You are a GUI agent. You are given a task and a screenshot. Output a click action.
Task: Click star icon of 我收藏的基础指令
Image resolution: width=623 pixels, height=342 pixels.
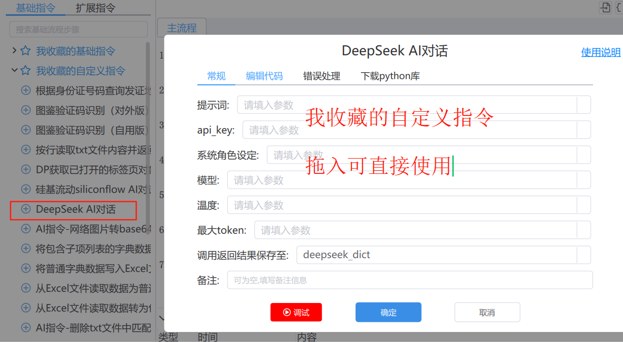(25, 51)
